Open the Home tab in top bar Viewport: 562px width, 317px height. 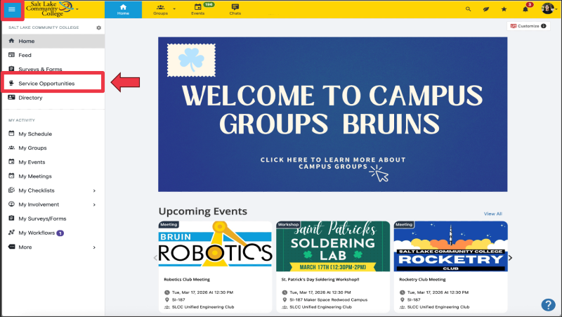coord(123,9)
